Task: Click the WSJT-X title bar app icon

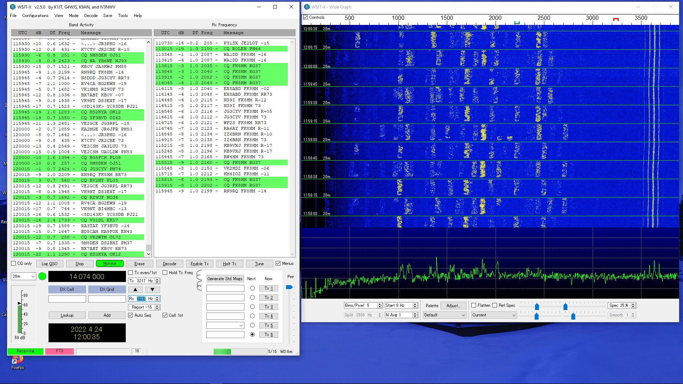Action: tap(13, 7)
